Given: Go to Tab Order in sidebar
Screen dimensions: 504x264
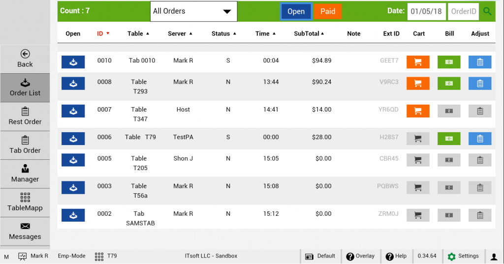Looking at the screenshot, I should pyautogui.click(x=25, y=145).
